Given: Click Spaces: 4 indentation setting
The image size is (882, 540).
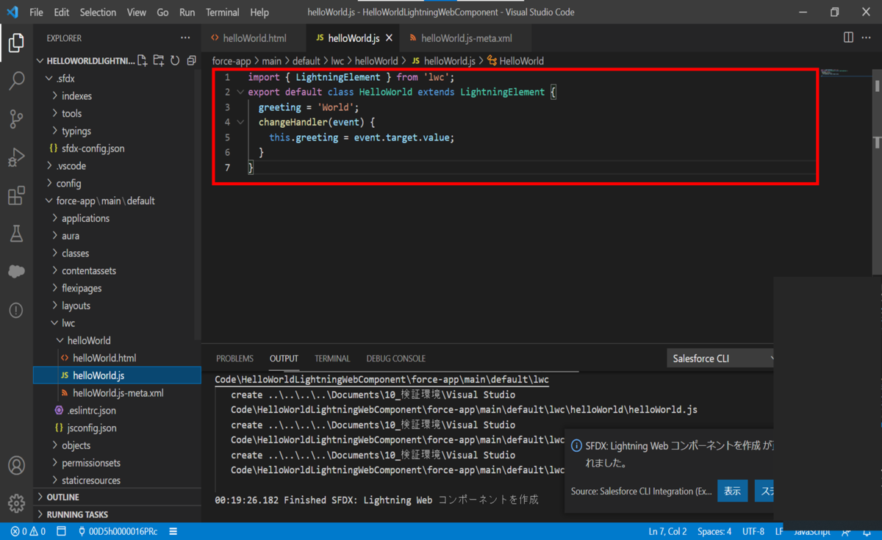Looking at the screenshot, I should tap(714, 531).
